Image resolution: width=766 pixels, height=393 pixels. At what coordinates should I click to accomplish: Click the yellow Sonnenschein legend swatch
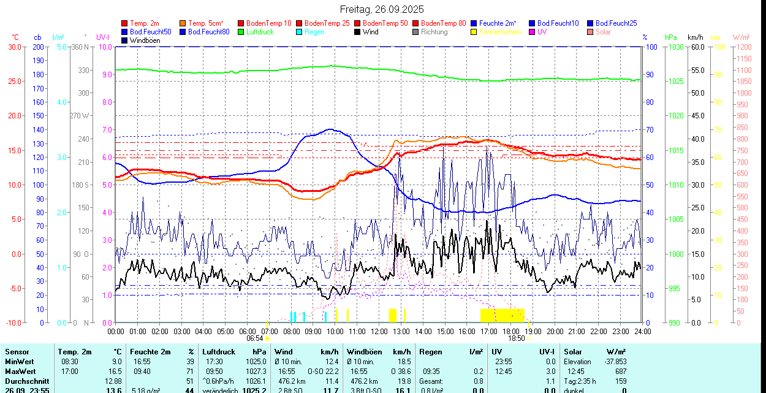[474, 32]
